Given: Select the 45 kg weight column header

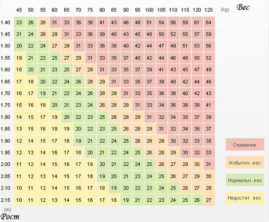Looking at the screenshot, I should pos(19,10).
